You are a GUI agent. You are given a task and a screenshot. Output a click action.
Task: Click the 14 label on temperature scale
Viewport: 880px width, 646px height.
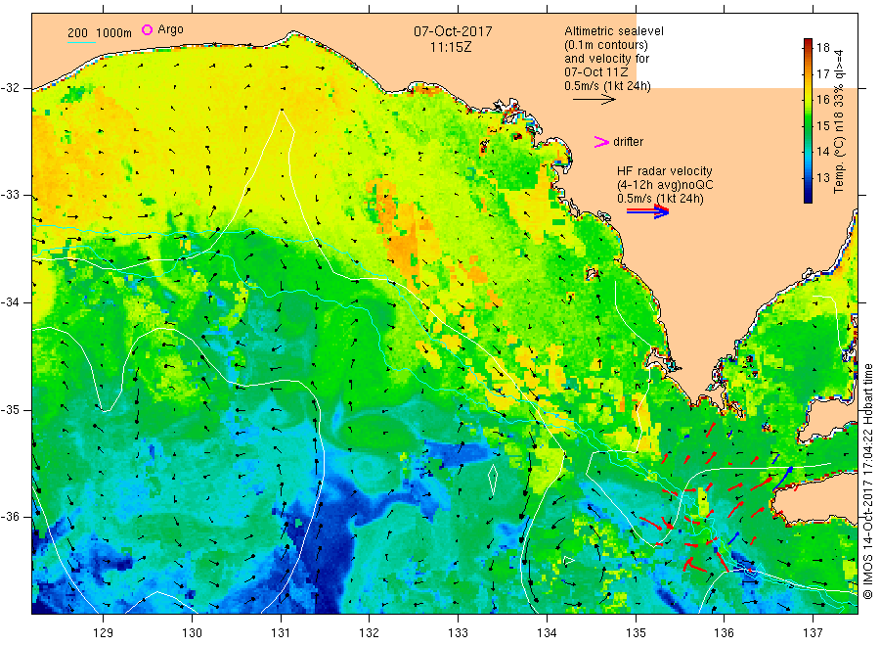[x=822, y=151]
